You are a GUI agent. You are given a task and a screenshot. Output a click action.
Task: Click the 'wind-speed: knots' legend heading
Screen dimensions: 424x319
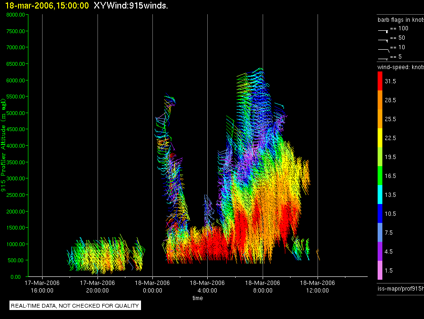click(x=401, y=67)
